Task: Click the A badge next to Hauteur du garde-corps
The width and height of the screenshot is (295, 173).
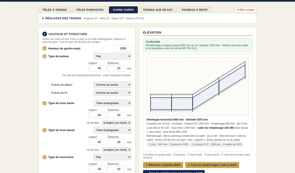Action: click(x=45, y=49)
